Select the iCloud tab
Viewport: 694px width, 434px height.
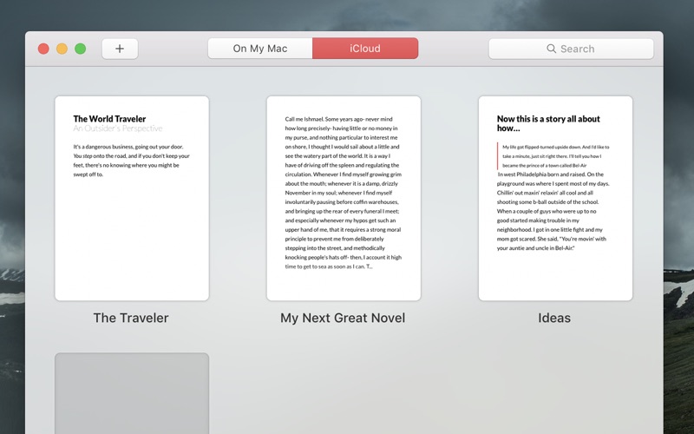coord(365,49)
